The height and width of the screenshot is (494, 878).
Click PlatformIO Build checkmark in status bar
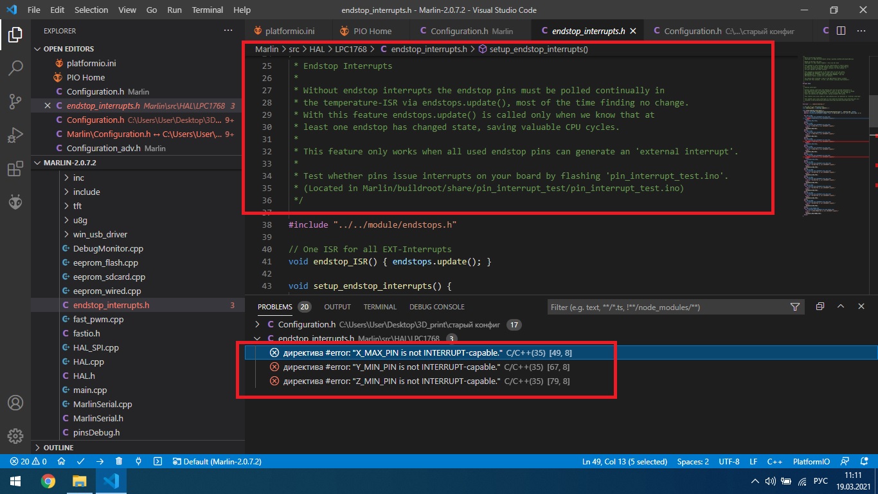coord(81,461)
